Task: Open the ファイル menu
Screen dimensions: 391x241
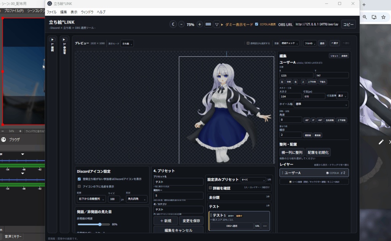Action: pyautogui.click(x=52, y=12)
